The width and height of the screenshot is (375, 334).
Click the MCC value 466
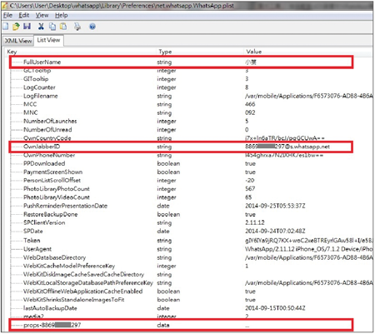(250, 104)
